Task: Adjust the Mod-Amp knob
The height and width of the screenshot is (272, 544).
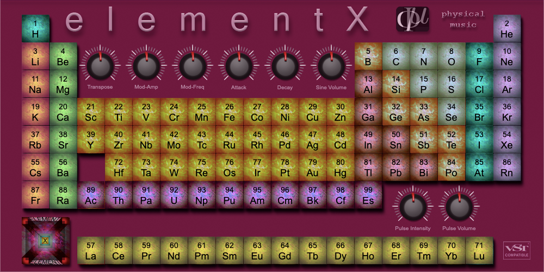Action: pos(146,65)
